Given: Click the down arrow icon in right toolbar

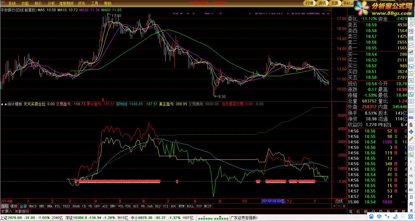Looking at the screenshot, I should coord(411,25).
